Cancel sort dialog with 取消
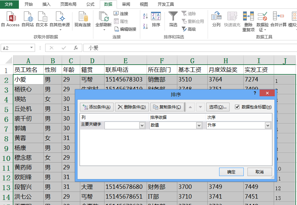Viewport: 297px width, 205px height. tap(260, 172)
